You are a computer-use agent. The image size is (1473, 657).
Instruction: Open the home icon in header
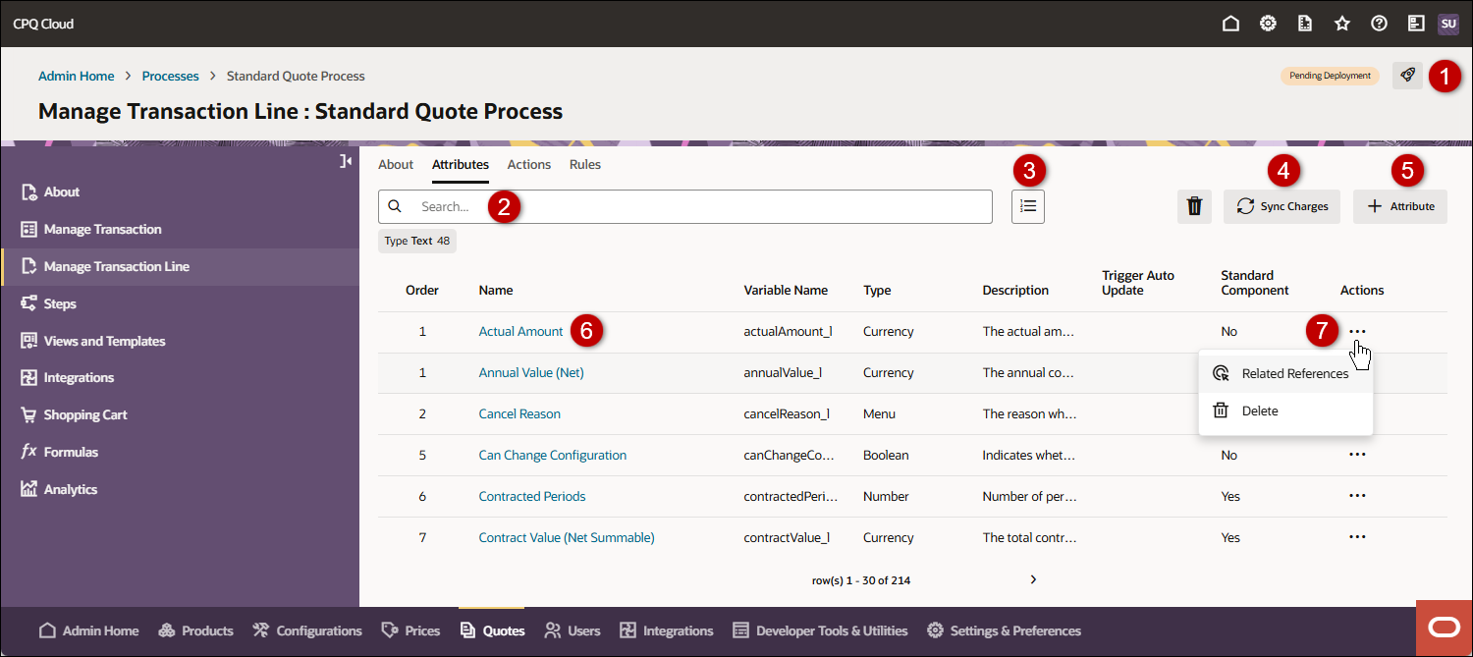(1230, 24)
